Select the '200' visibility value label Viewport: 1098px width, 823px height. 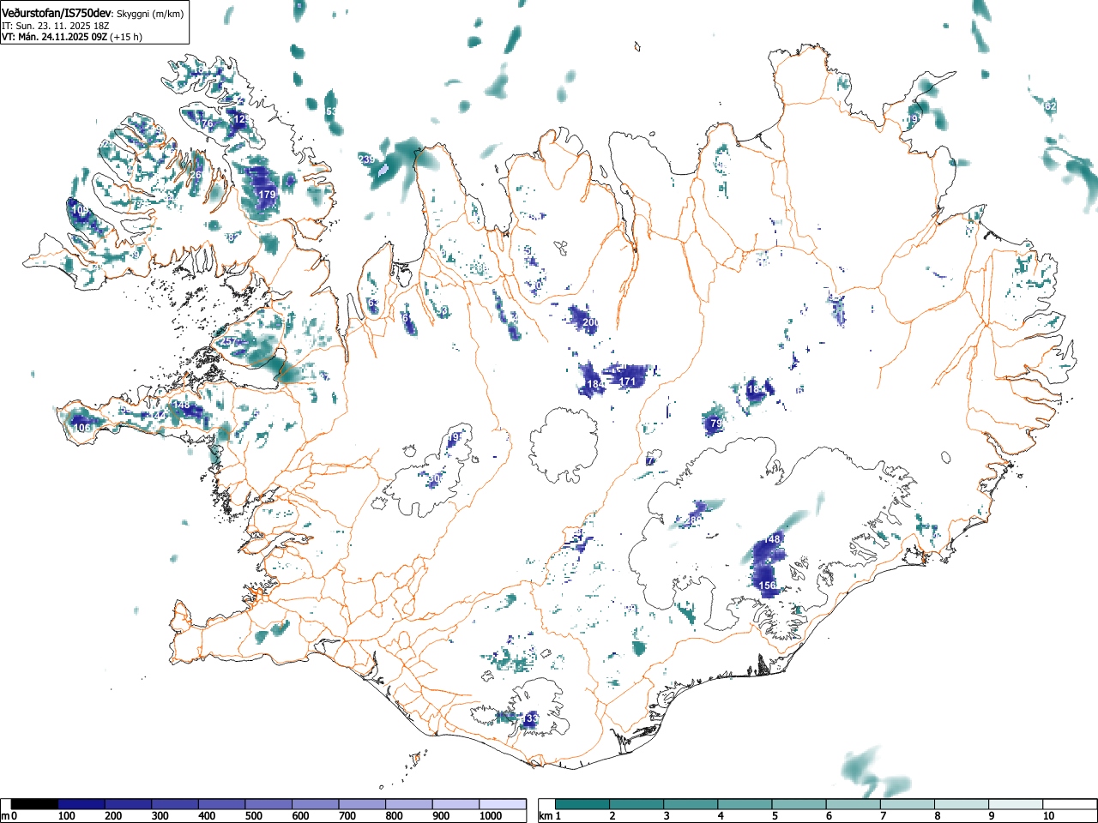click(590, 322)
